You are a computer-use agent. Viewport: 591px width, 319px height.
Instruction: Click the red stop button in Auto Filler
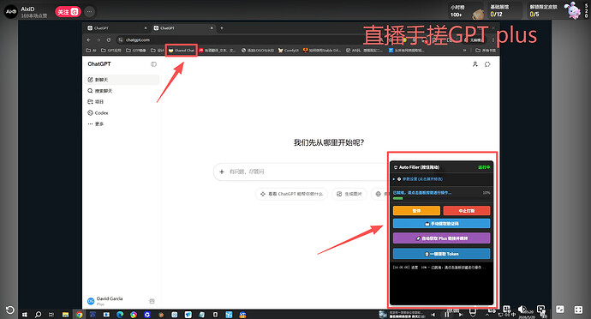click(x=467, y=211)
